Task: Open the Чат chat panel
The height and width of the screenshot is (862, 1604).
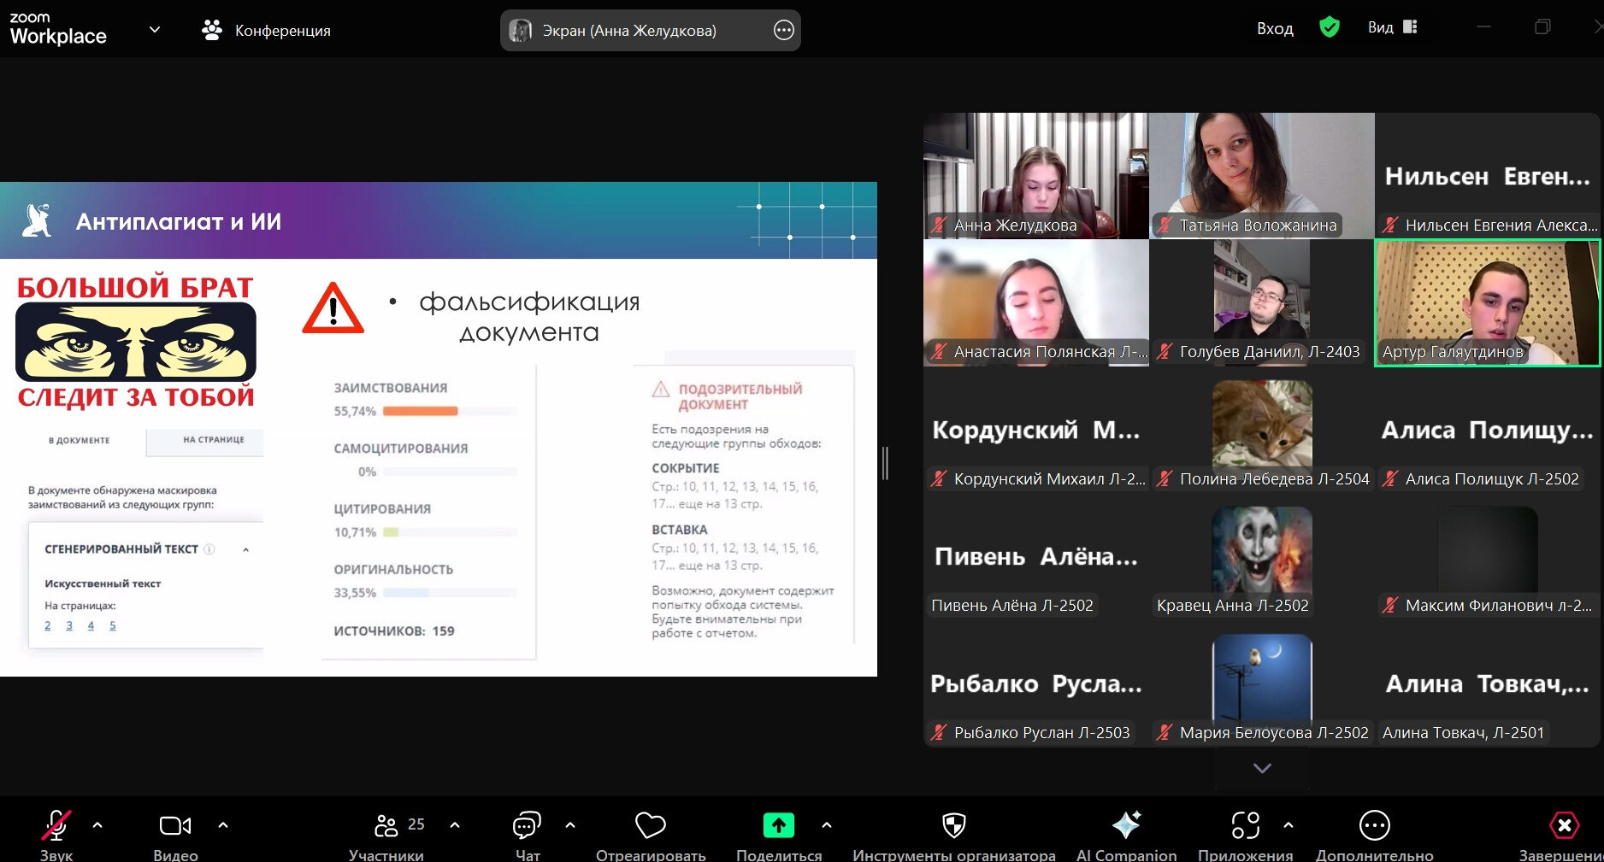Action: pos(527,825)
